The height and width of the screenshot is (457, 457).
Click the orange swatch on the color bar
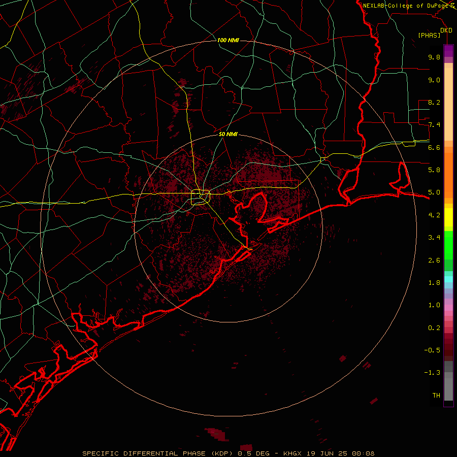[448, 176]
